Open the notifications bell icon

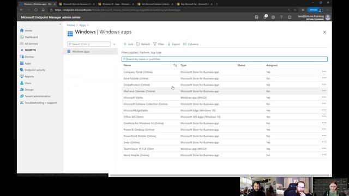click(265, 17)
